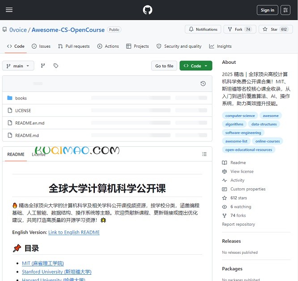Open the 0voice owner profile link

(18, 30)
